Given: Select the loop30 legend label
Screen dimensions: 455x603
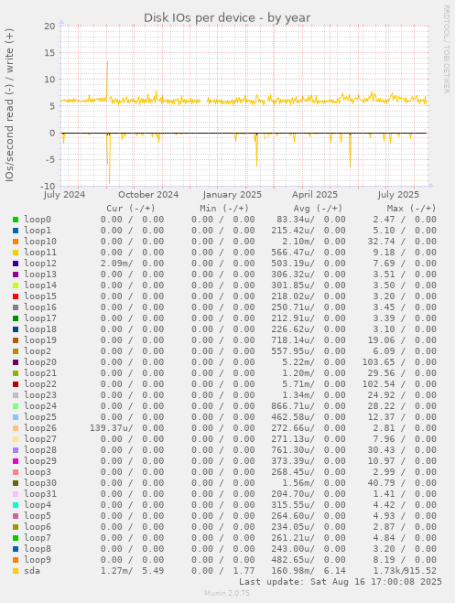Looking at the screenshot, I should [x=40, y=483].
